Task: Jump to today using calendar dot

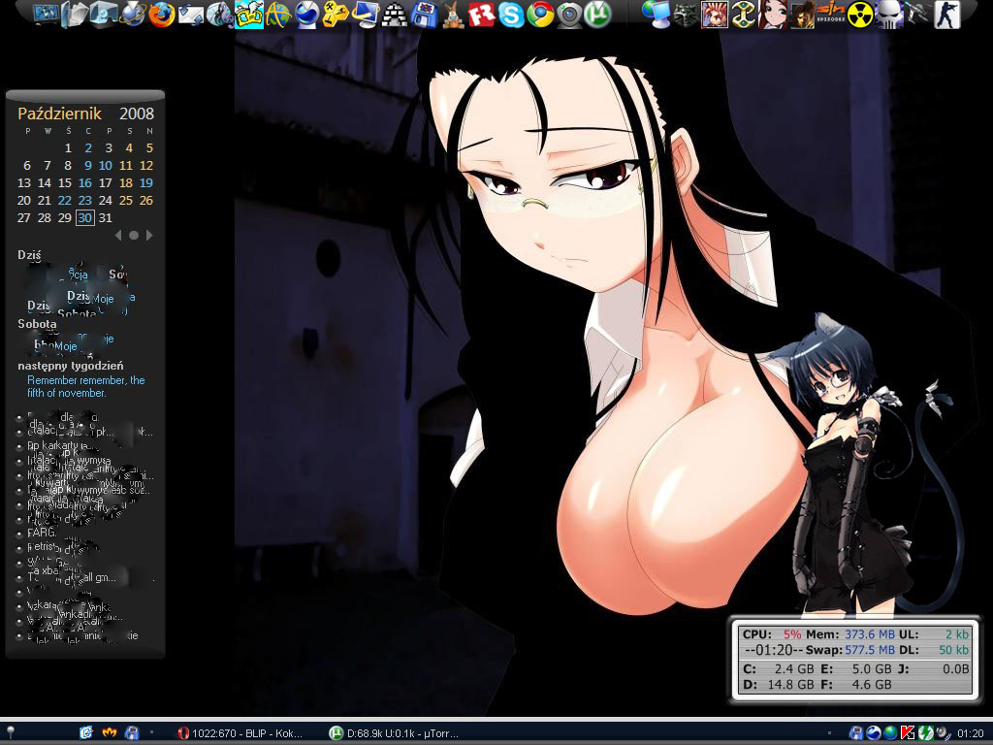Action: tap(134, 235)
